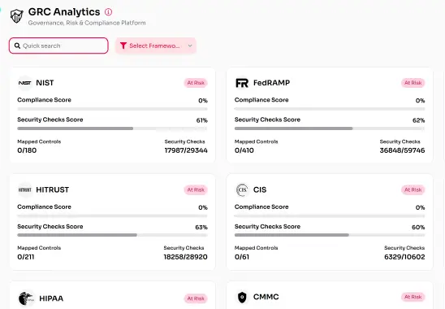445x309 pixels.
Task: Click the HIPAA eagle logo icon
Action: pyautogui.click(x=27, y=298)
